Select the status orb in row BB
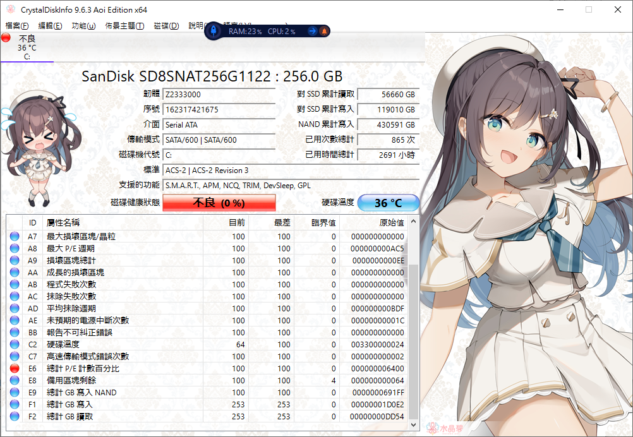 click(15, 333)
